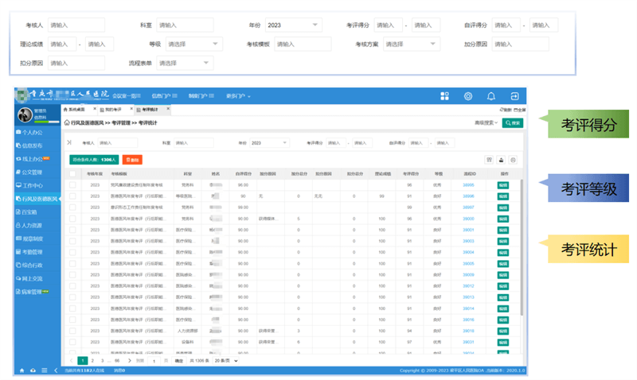Open the notification bell icon
Screen dimensions: 637x380
(491, 96)
